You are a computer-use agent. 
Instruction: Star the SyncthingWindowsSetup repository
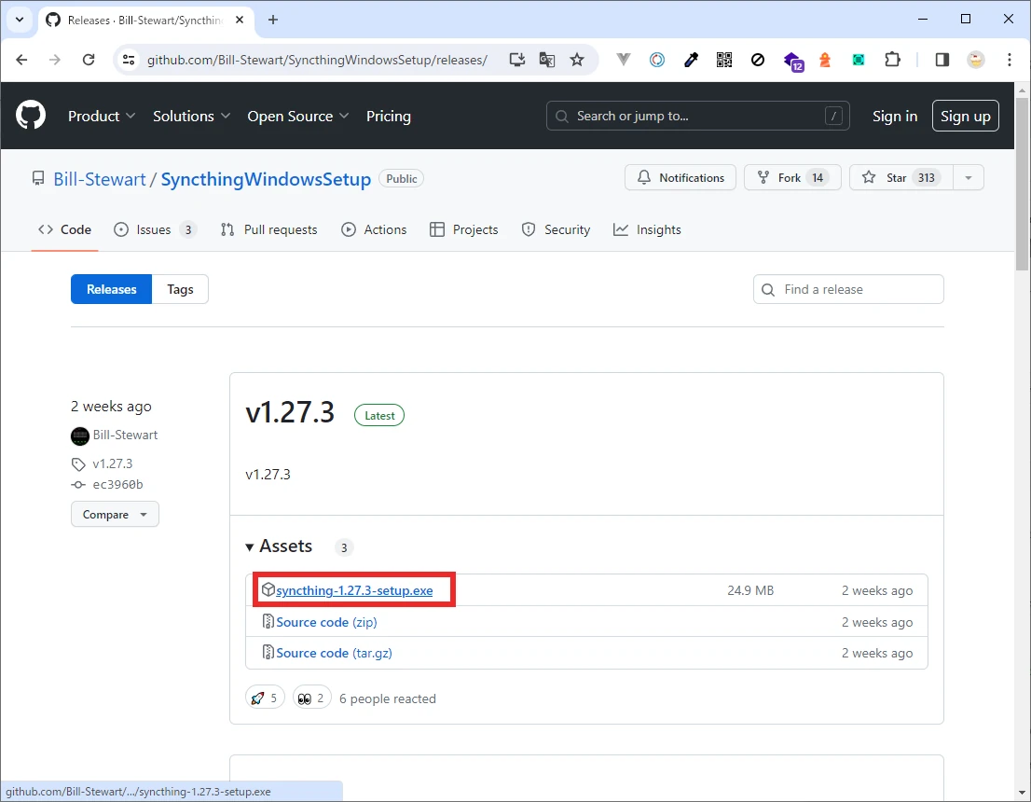(x=900, y=177)
